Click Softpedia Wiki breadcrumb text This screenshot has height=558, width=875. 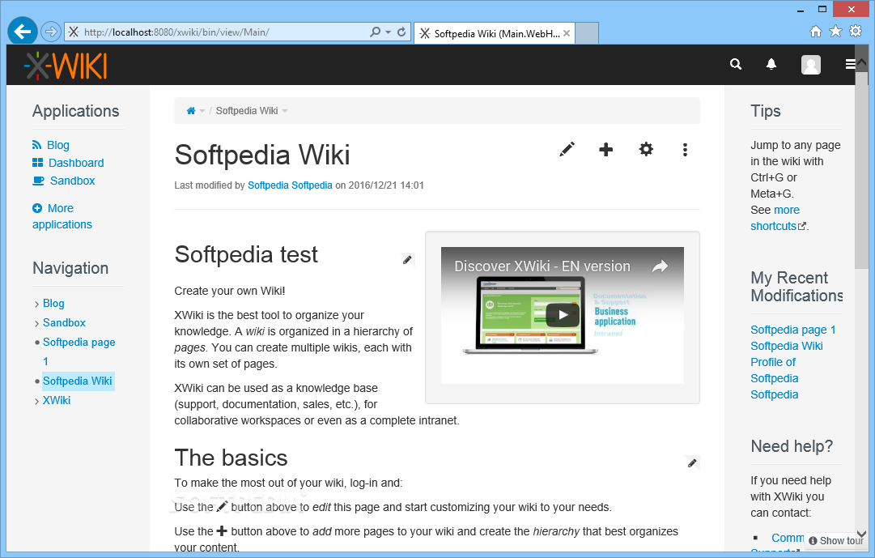click(247, 111)
